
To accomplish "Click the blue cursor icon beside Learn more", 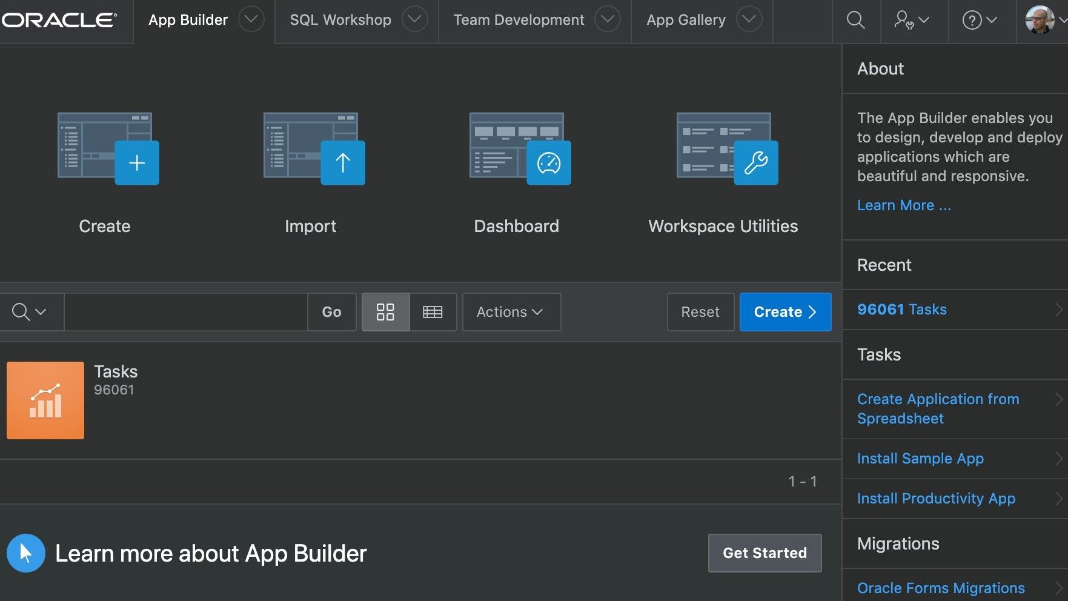I will 26,553.
